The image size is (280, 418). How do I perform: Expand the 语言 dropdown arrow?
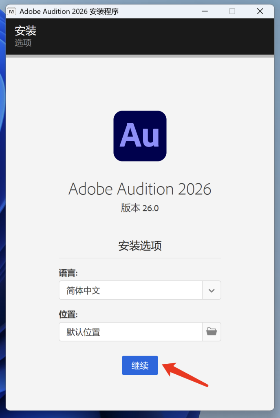click(212, 290)
